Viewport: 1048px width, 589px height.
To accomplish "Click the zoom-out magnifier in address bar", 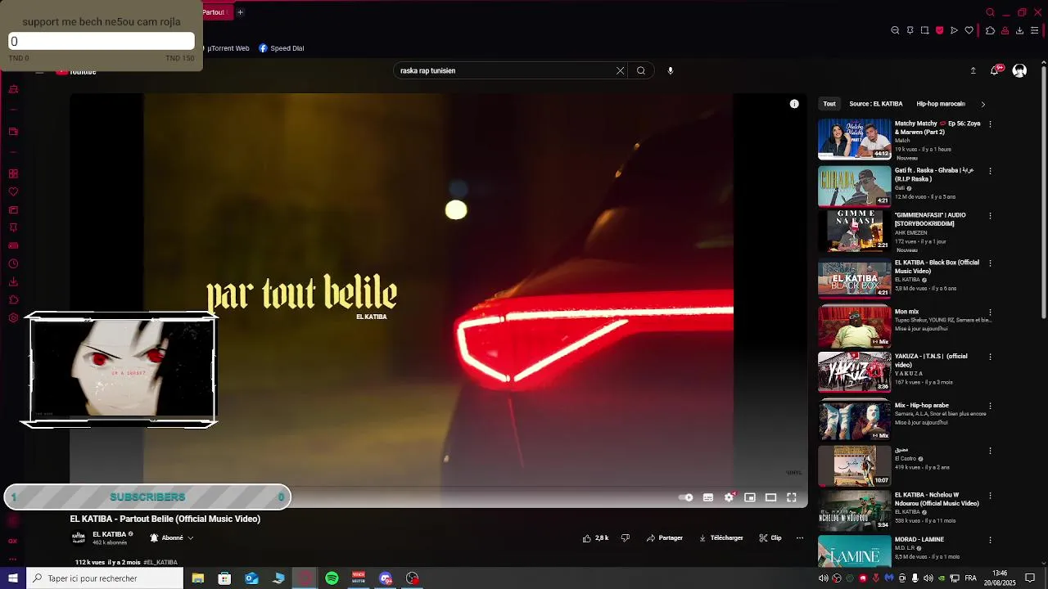I will [895, 30].
